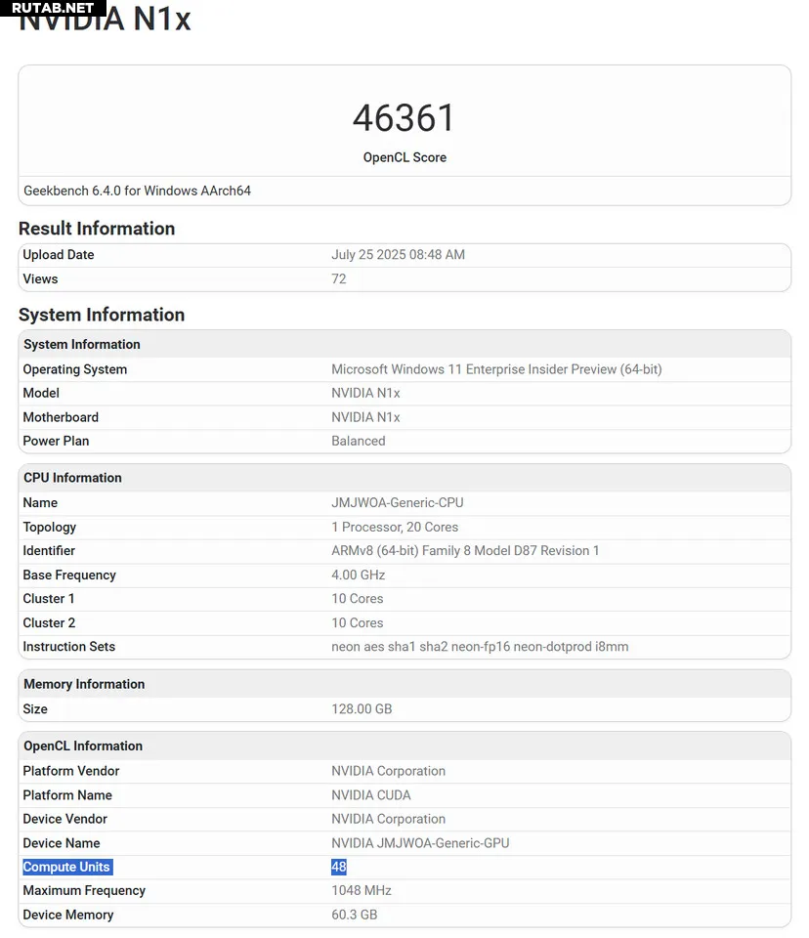Screen dimensions: 809x938
Task: Click the 'Identifier' row label
Action: point(49,550)
